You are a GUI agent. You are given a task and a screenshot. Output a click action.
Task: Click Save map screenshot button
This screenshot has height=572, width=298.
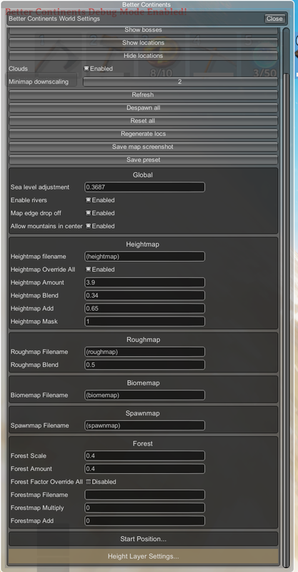click(143, 147)
